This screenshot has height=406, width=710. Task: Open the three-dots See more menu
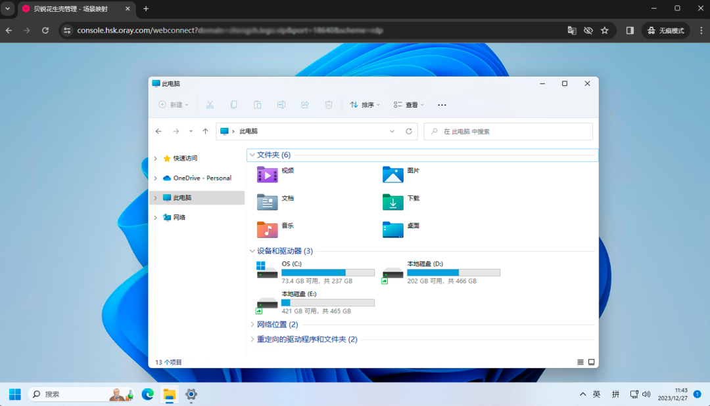click(442, 105)
